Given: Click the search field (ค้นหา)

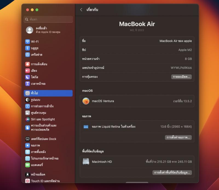Looking at the screenshot, I should (x=48, y=19).
